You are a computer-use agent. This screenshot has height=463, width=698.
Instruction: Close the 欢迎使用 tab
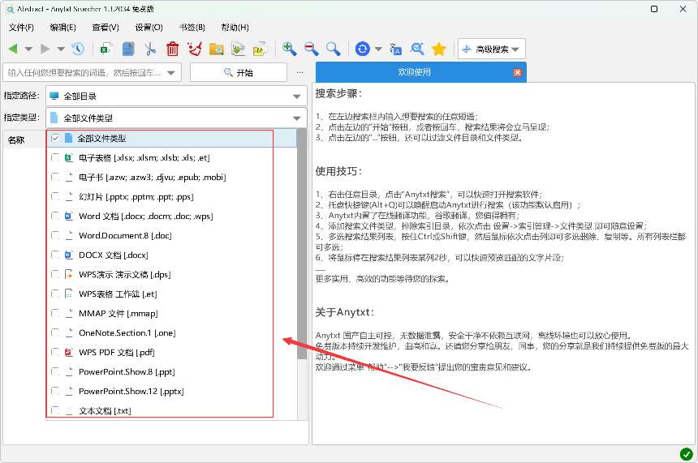[517, 72]
